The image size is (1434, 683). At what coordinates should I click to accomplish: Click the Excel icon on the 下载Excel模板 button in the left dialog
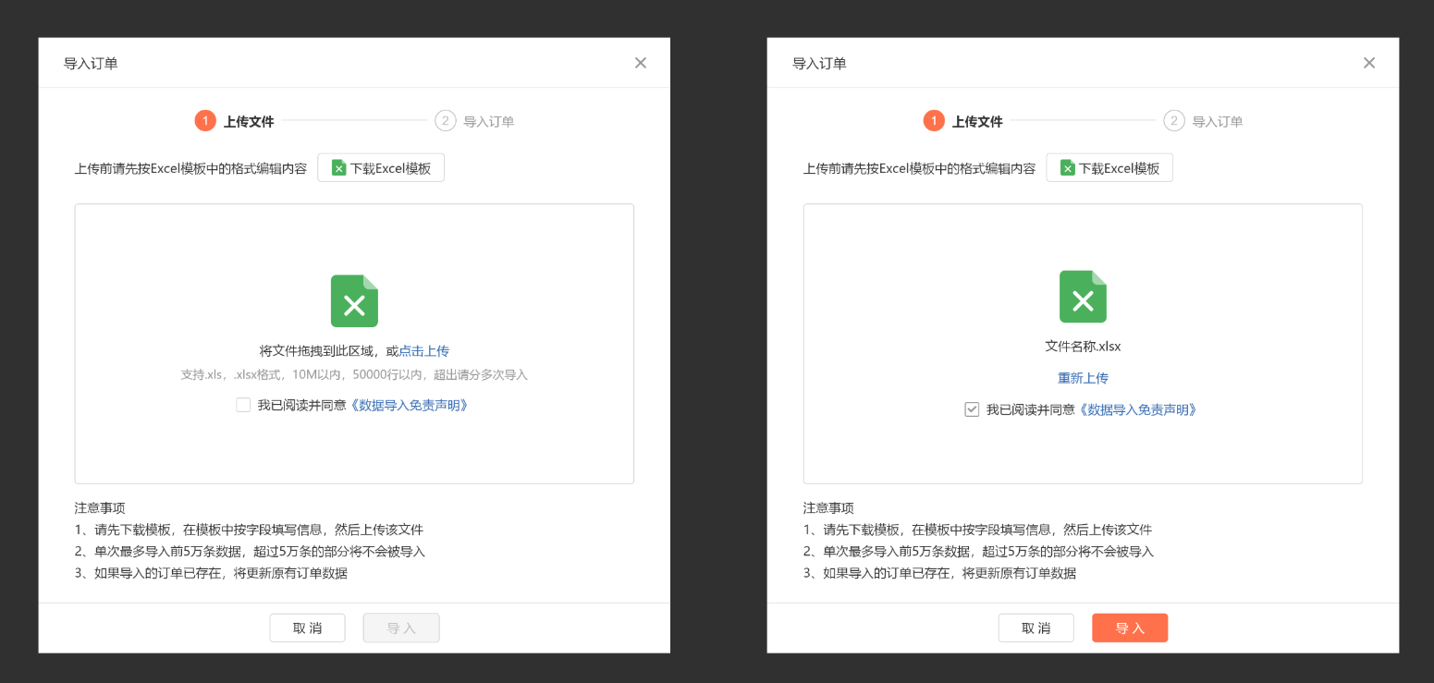coord(339,168)
